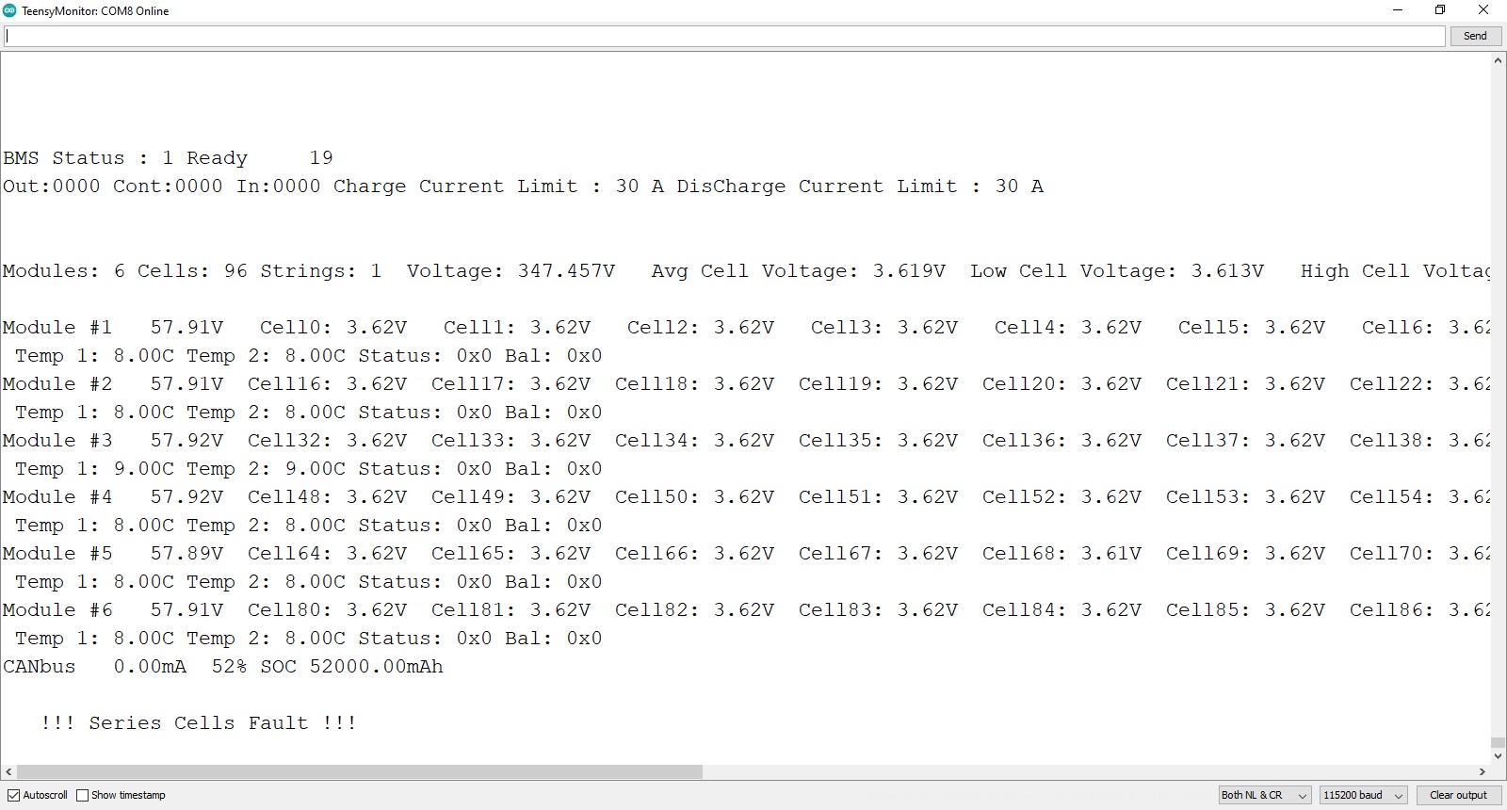
Task: Click the 'Module #2' label
Action: (57, 384)
